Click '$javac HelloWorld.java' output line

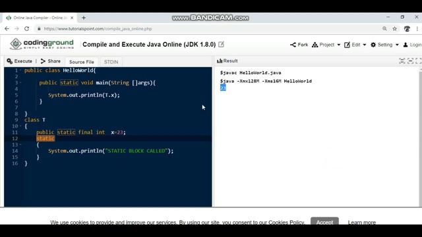point(251,73)
